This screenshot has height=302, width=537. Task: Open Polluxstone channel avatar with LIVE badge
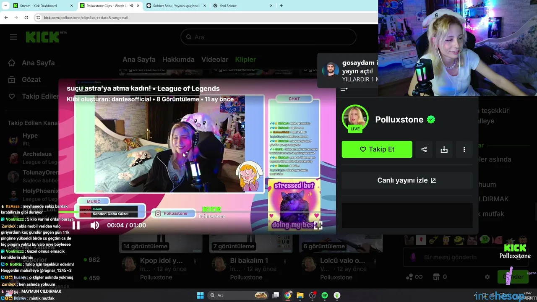pos(355,119)
